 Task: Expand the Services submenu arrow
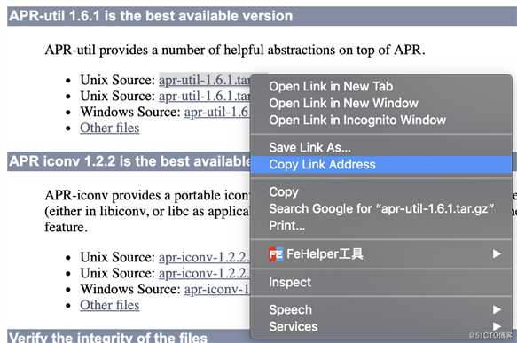pos(497,326)
